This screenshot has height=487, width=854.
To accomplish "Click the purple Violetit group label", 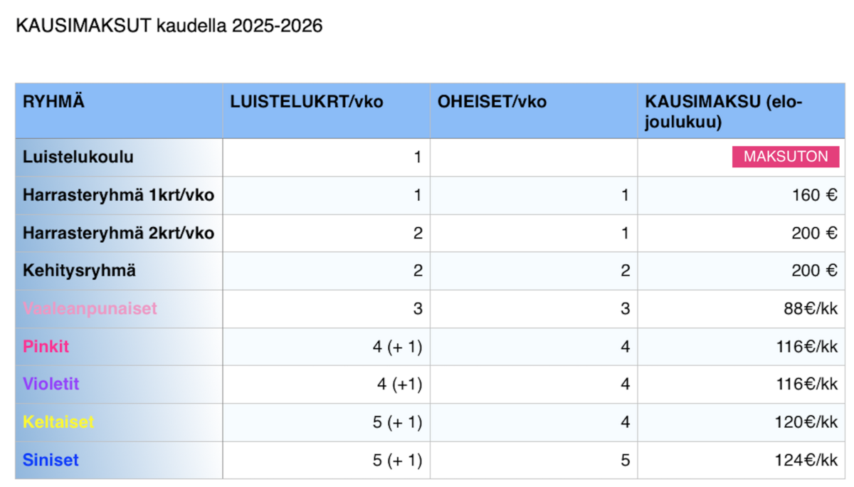I will (51, 384).
